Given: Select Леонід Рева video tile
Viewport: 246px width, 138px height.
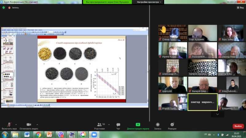Looking at the screenshot, I should (x=232, y=50).
